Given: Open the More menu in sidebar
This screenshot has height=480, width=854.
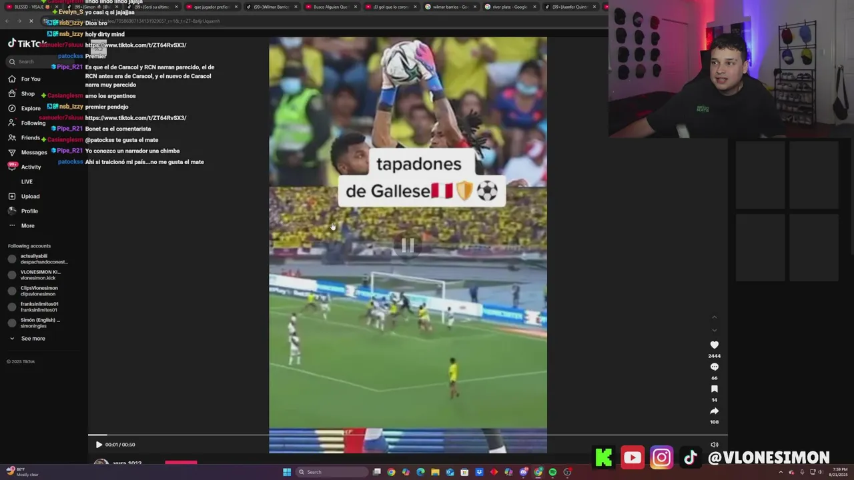Looking at the screenshot, I should 21,225.
